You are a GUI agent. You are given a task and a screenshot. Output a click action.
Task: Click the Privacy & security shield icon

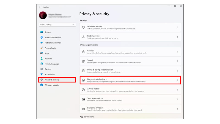coord(42,80)
